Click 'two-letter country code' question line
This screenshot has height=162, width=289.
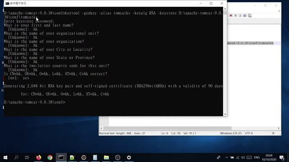coord(56,66)
